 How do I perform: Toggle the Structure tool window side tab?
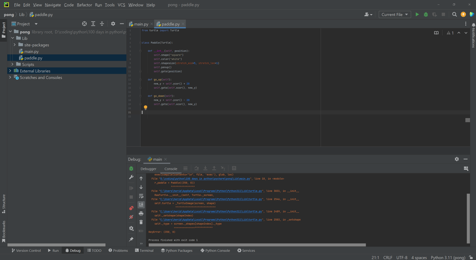point(4,204)
